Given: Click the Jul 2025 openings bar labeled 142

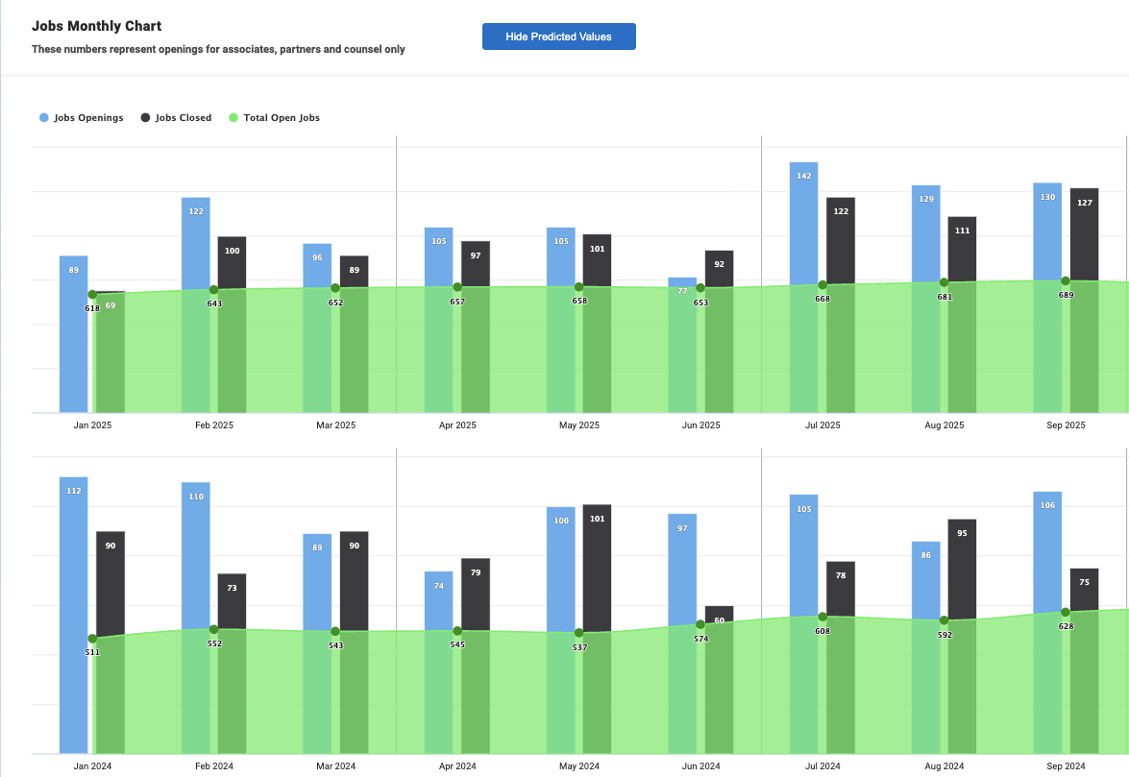Looking at the screenshot, I should coord(803,221).
